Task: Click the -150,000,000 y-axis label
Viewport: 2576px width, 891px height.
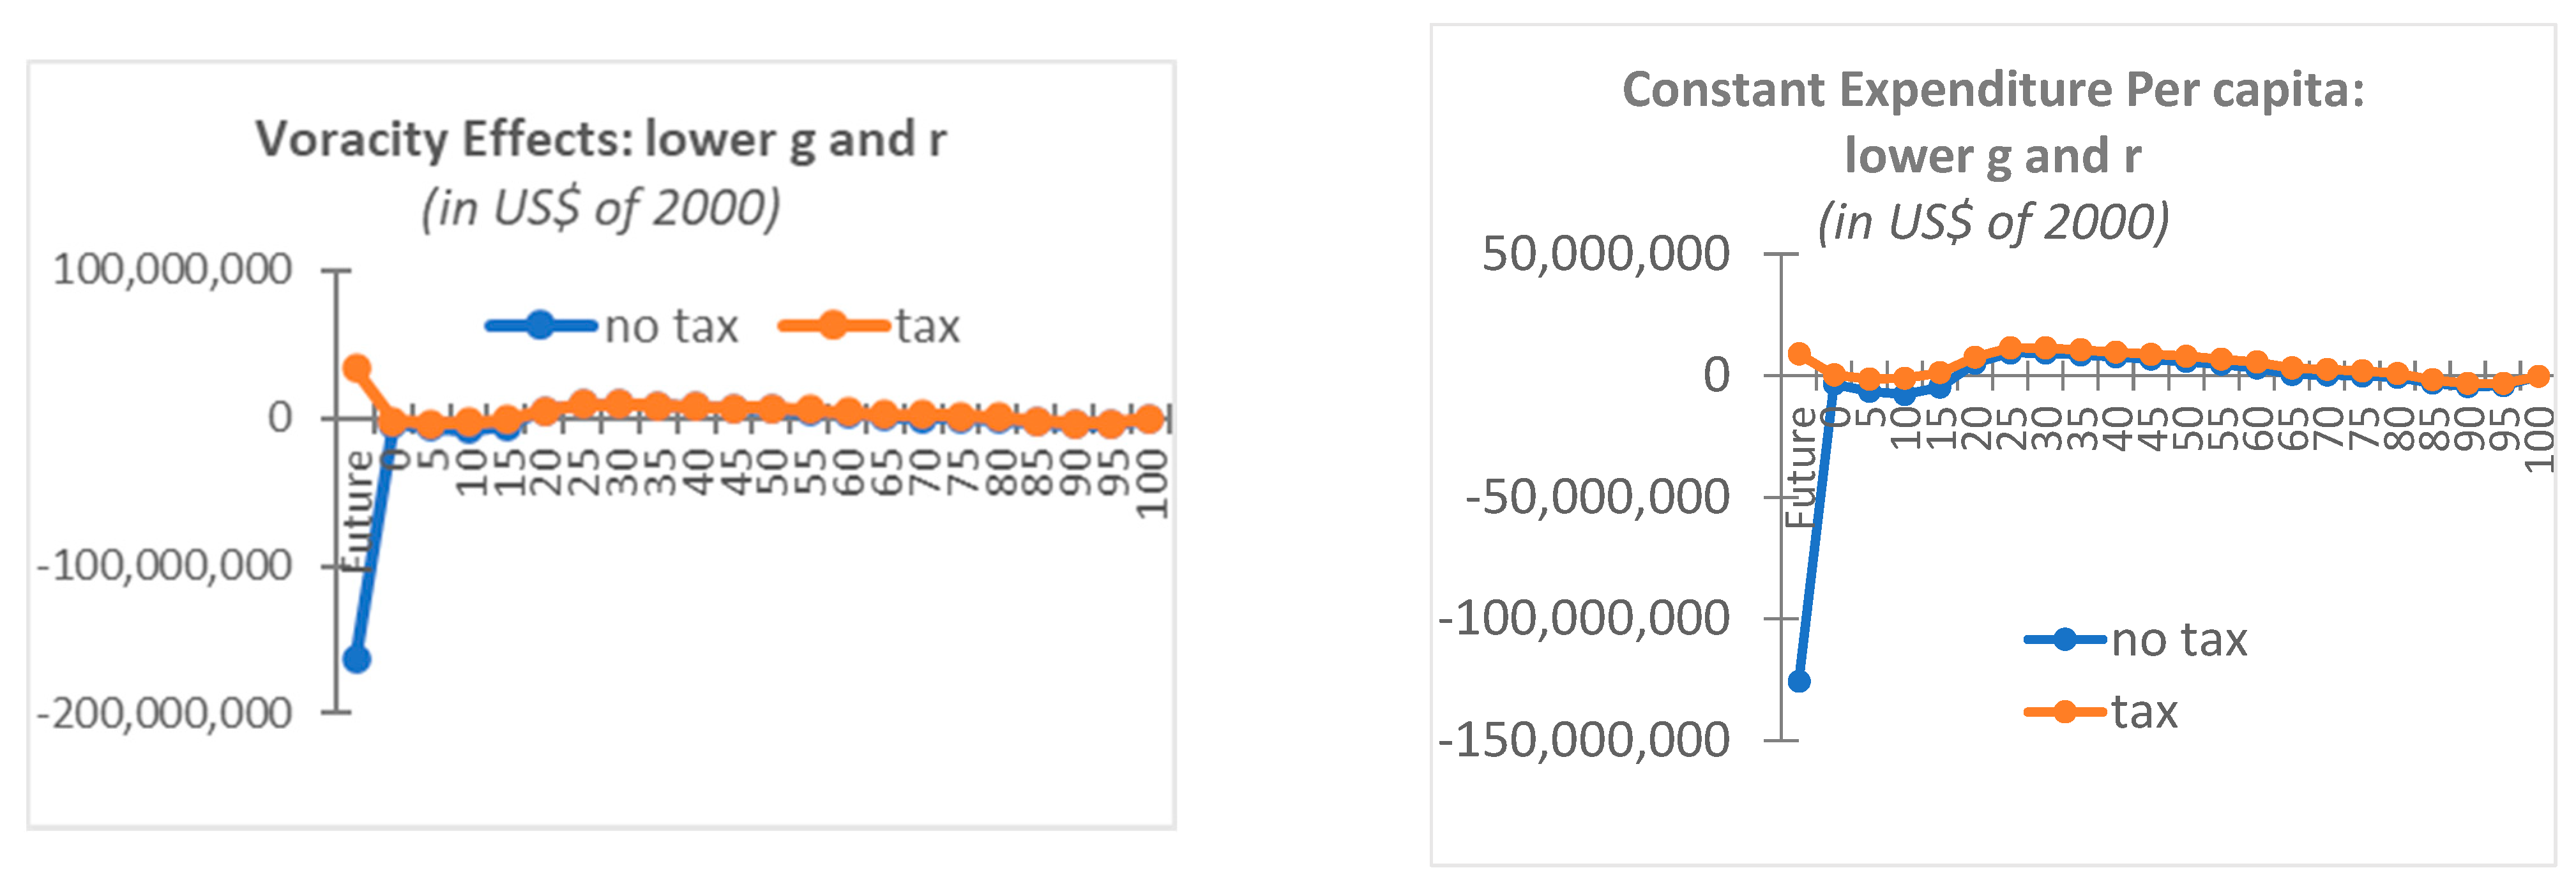Action: 1583,741
